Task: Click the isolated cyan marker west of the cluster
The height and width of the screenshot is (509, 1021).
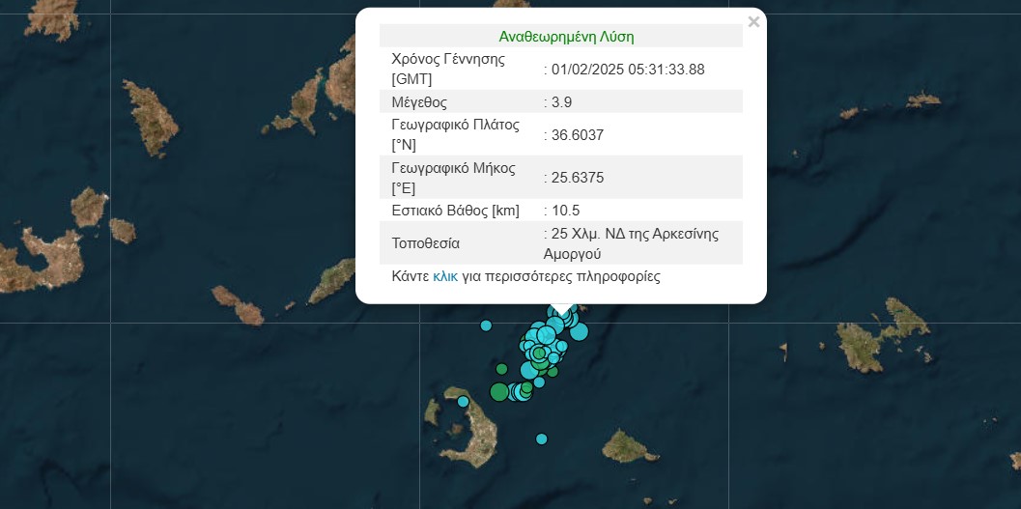Action: (x=486, y=325)
